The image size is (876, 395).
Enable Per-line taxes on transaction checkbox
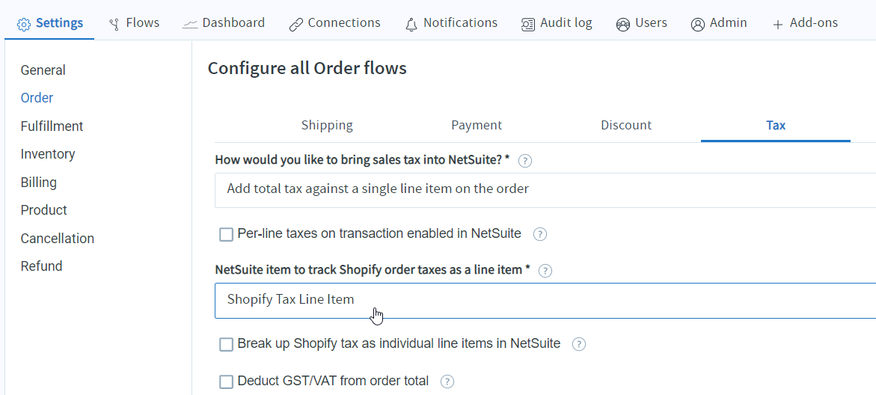click(226, 234)
